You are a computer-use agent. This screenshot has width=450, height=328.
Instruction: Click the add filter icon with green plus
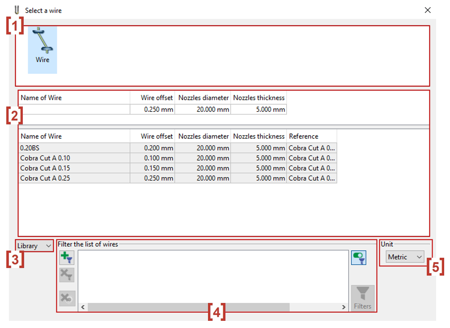(x=67, y=258)
